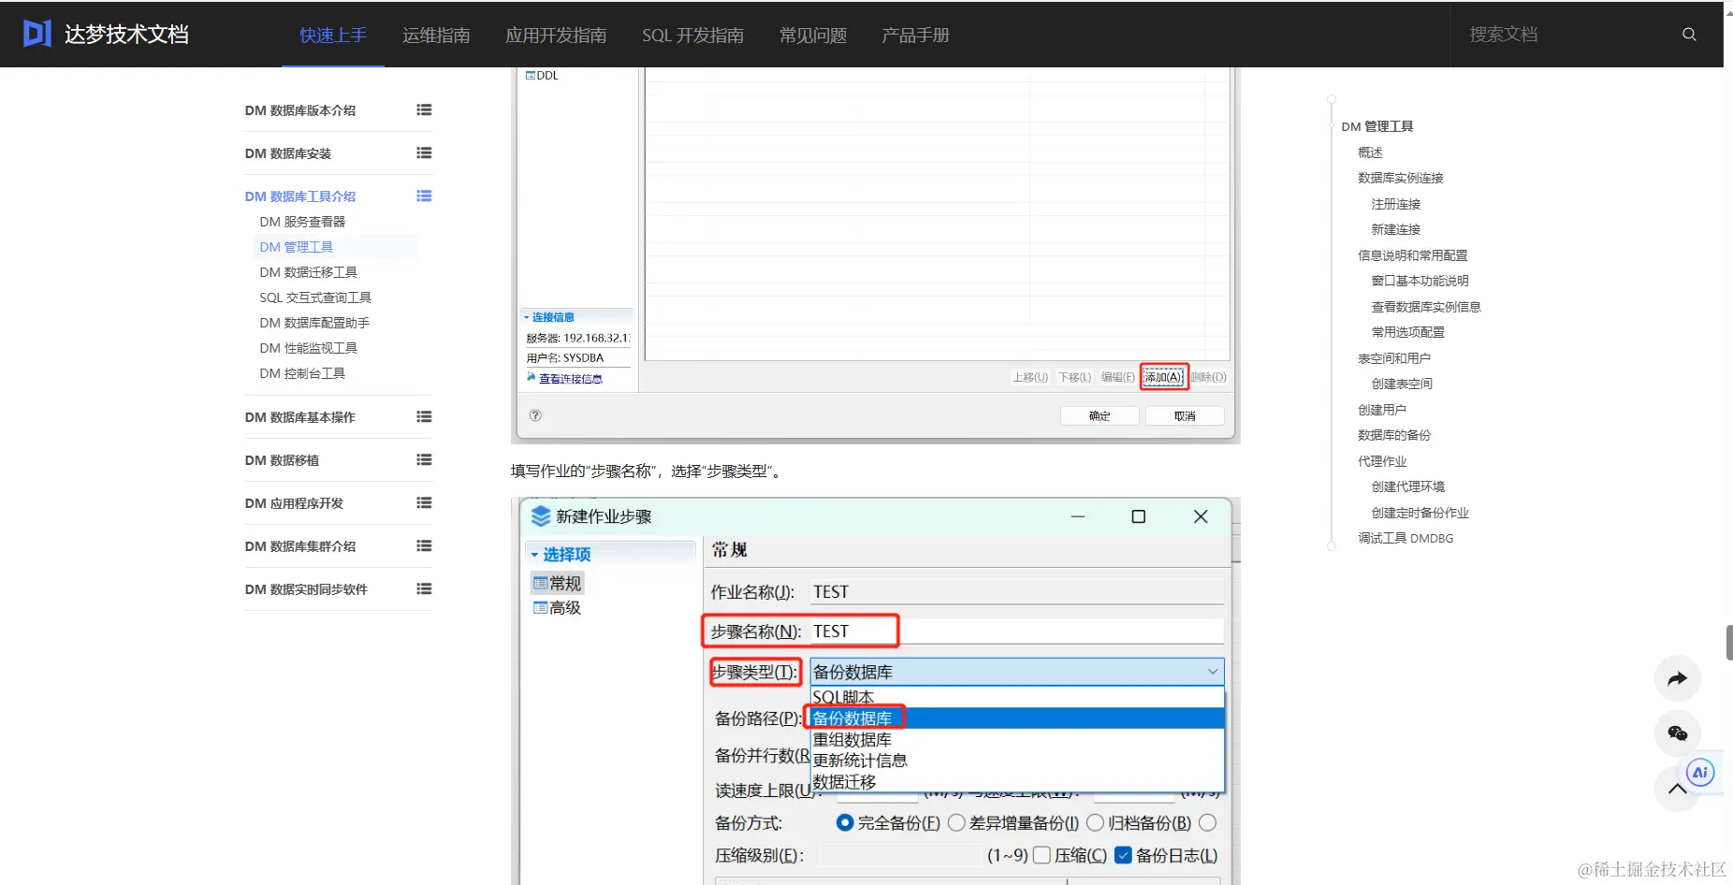This screenshot has width=1733, height=885.
Task: Select the 归档备份 radio button
Action: coord(1095,822)
